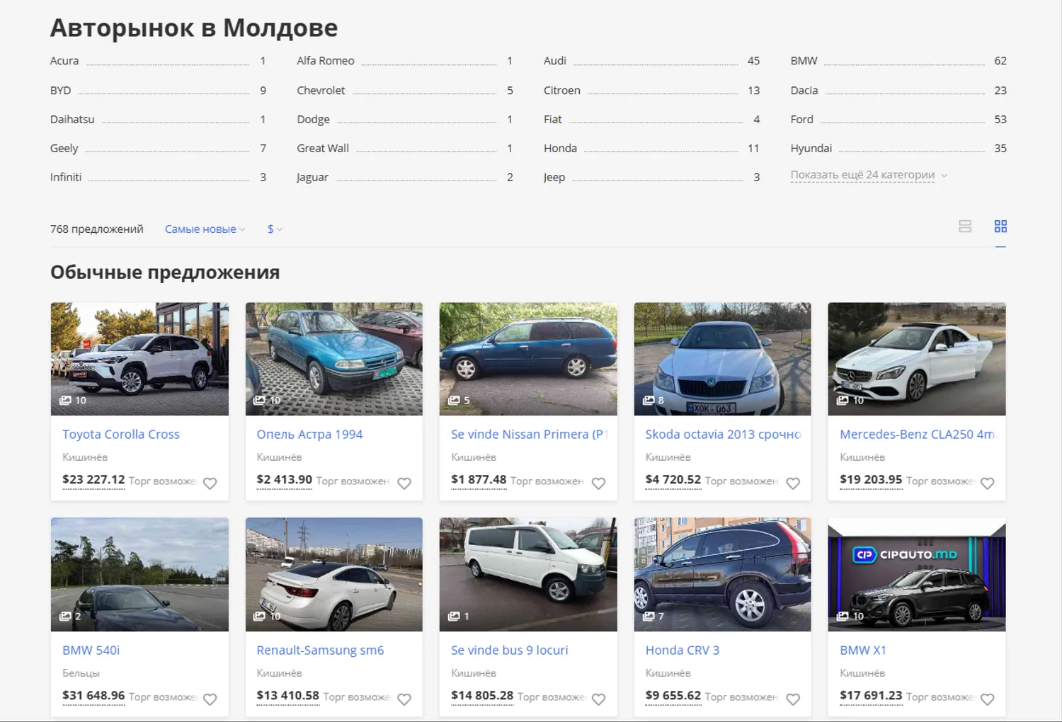The image size is (1062, 722).
Task: Open the Geely category
Action: click(64, 149)
